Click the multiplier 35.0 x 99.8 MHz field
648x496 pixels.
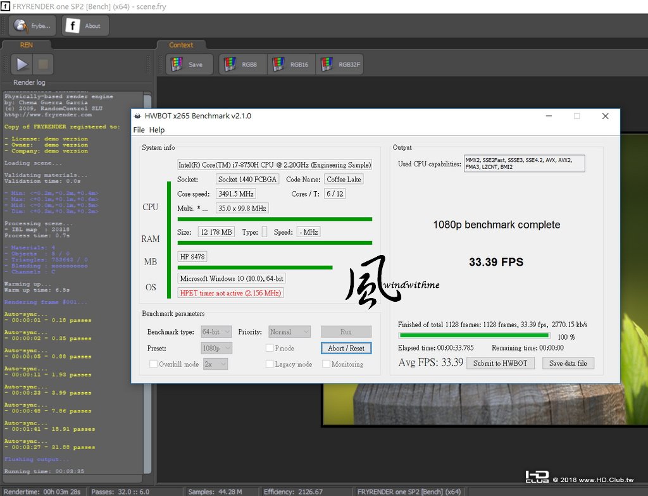tap(242, 208)
